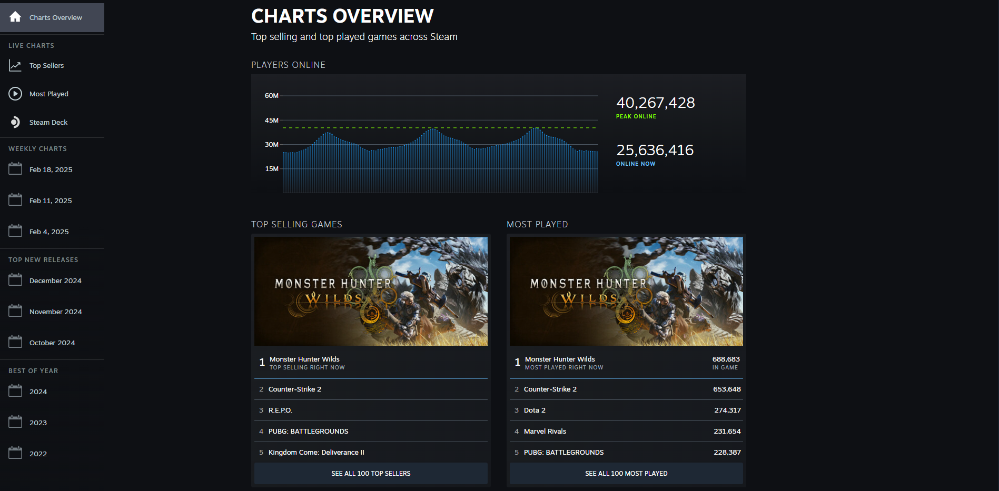The width and height of the screenshot is (999, 491).
Task: Click the Most Played section heading
Action: click(537, 224)
